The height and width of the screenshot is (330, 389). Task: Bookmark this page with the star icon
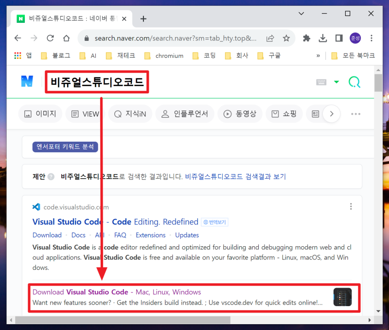click(x=287, y=37)
